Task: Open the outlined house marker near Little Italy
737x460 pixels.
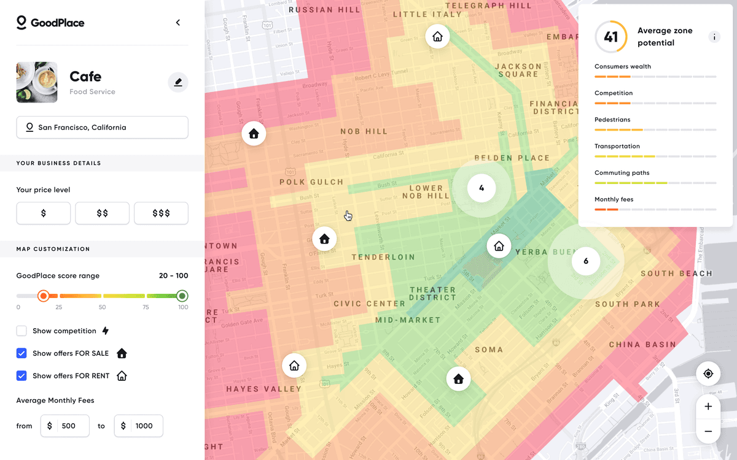Action: coord(437,36)
